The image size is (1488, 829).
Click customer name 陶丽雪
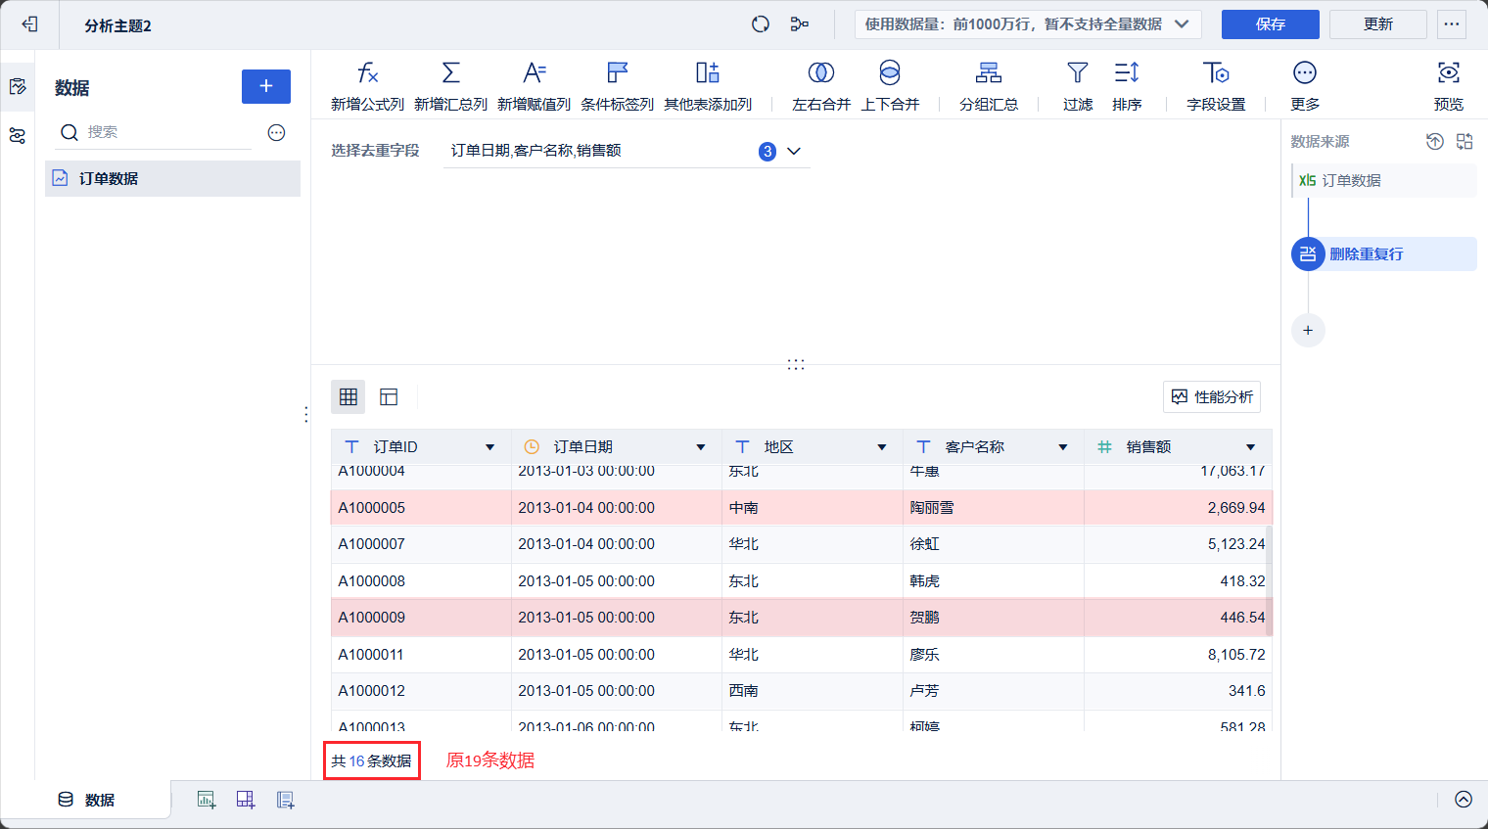932,508
